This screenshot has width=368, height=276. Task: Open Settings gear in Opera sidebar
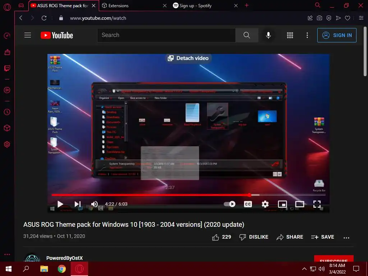coord(7,144)
